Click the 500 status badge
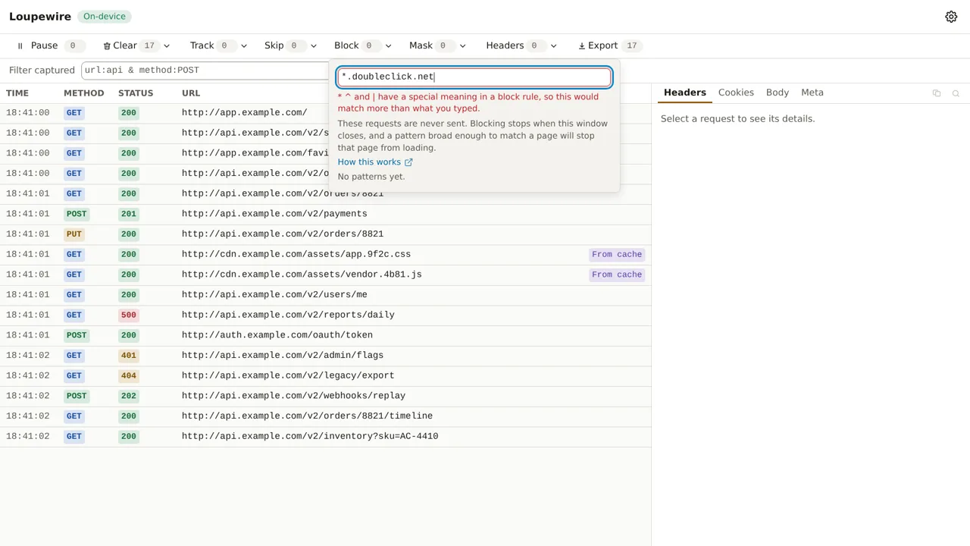 pos(129,315)
